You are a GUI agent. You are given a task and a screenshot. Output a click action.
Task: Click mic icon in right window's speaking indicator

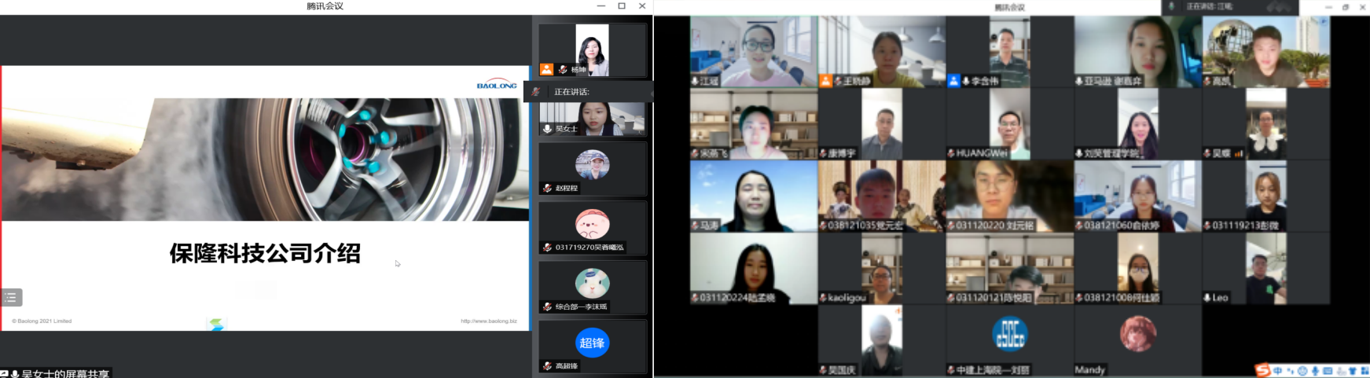click(x=1172, y=6)
